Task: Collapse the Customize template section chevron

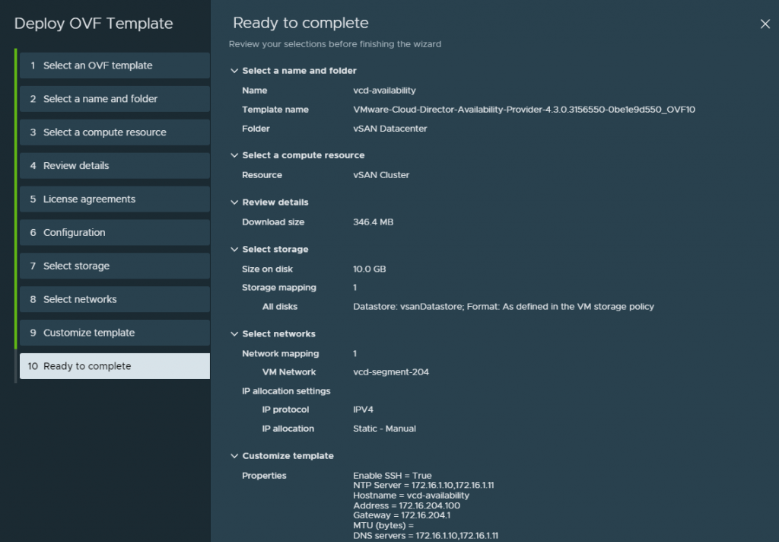Action: (x=234, y=455)
